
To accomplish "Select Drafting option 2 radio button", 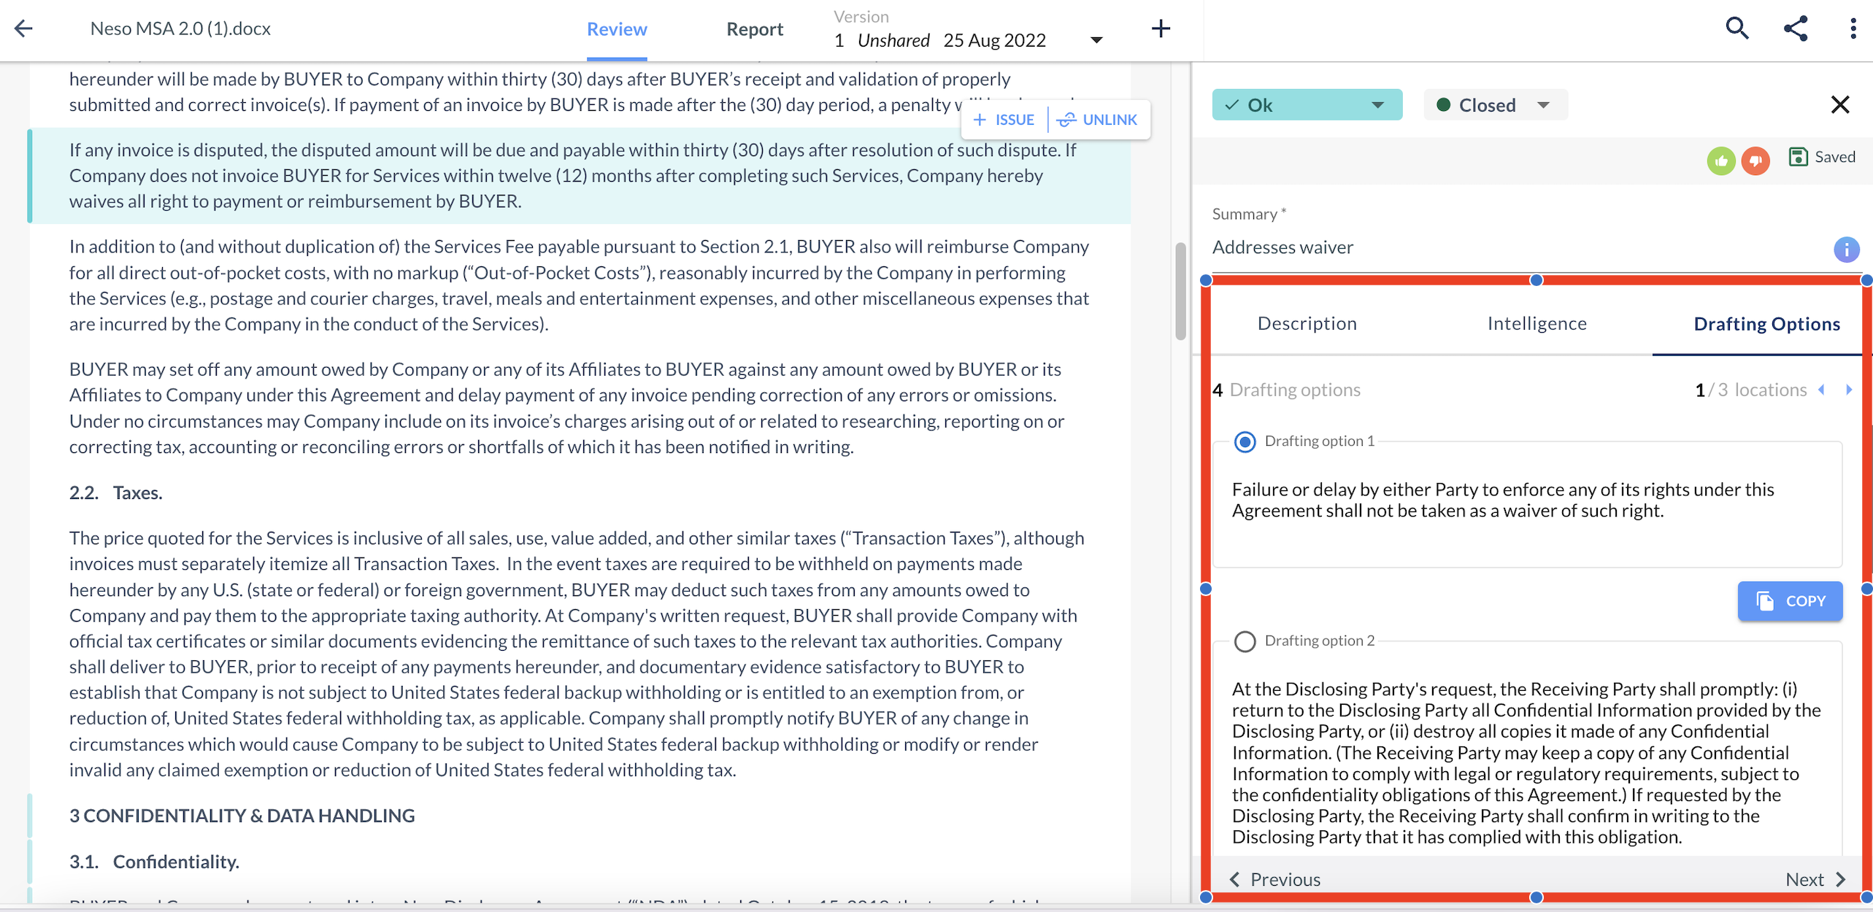I will coord(1246,641).
